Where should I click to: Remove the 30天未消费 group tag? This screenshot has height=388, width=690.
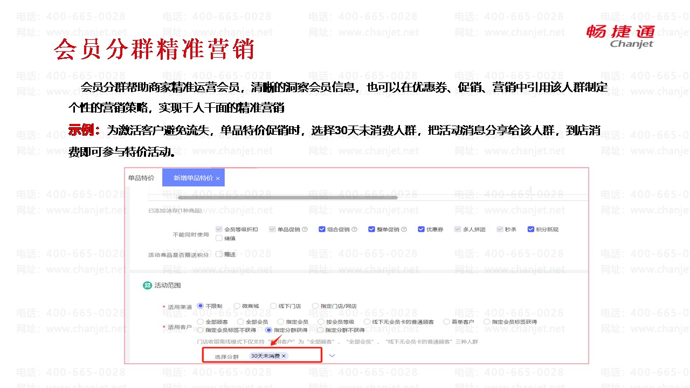pos(284,356)
